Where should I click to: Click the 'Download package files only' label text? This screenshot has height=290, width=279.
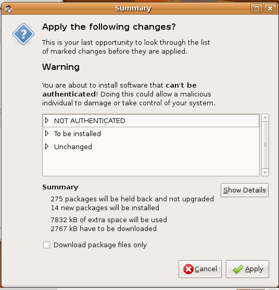click(x=100, y=245)
